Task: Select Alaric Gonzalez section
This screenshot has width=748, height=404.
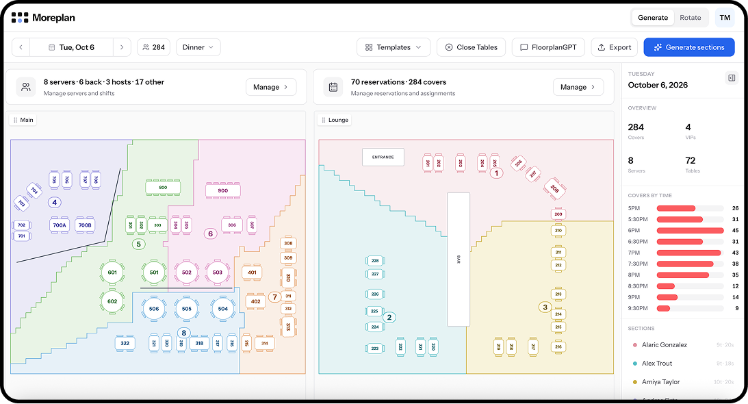Action: coord(683,345)
